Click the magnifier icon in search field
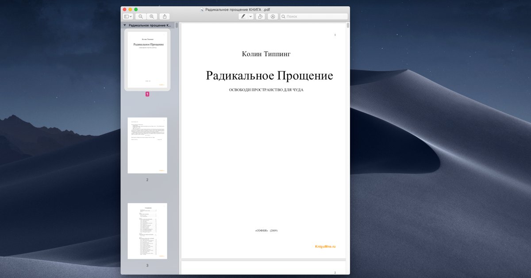The image size is (531, 278). (x=283, y=16)
